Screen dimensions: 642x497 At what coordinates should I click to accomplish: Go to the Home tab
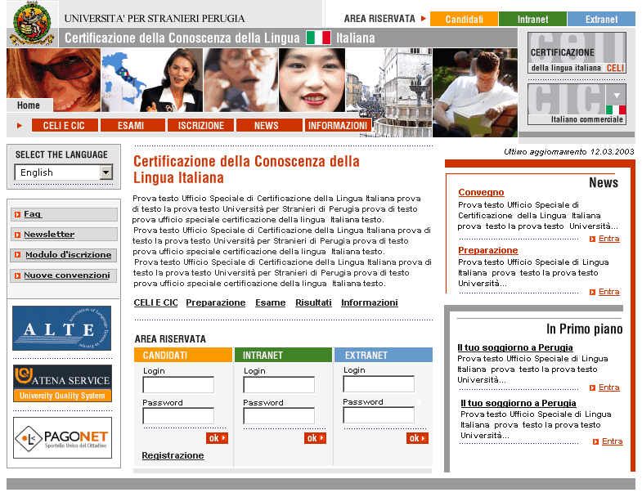(29, 105)
